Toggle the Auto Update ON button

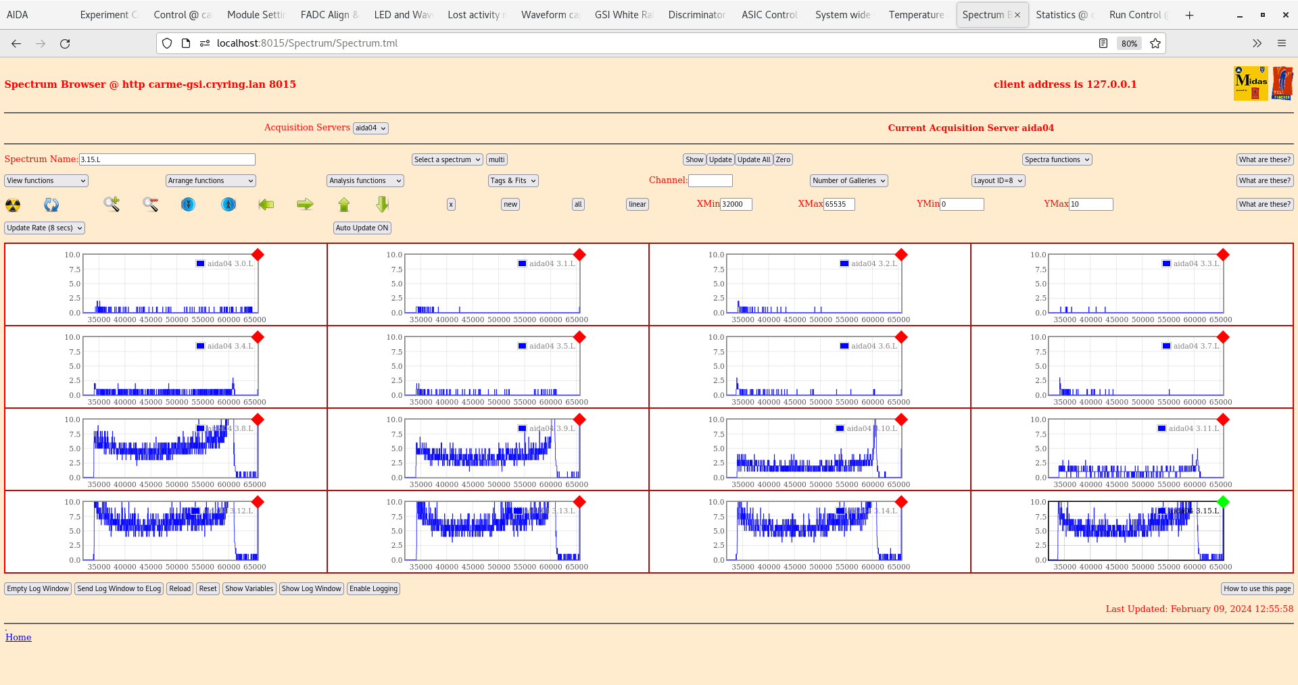[x=362, y=228]
